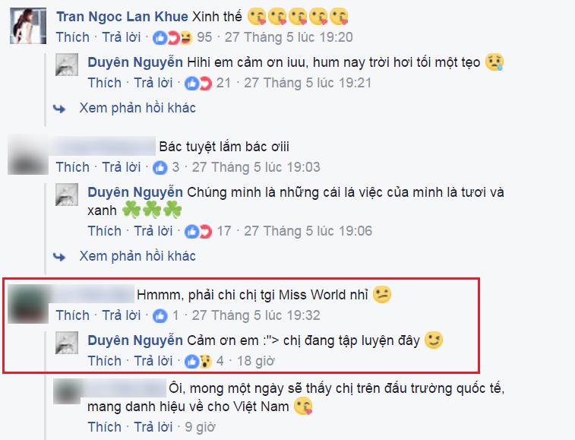Image resolution: width=575 pixels, height=440 pixels.
Task: Click the reply arrow icon under the 19:06 reply
Action: click(x=59, y=257)
